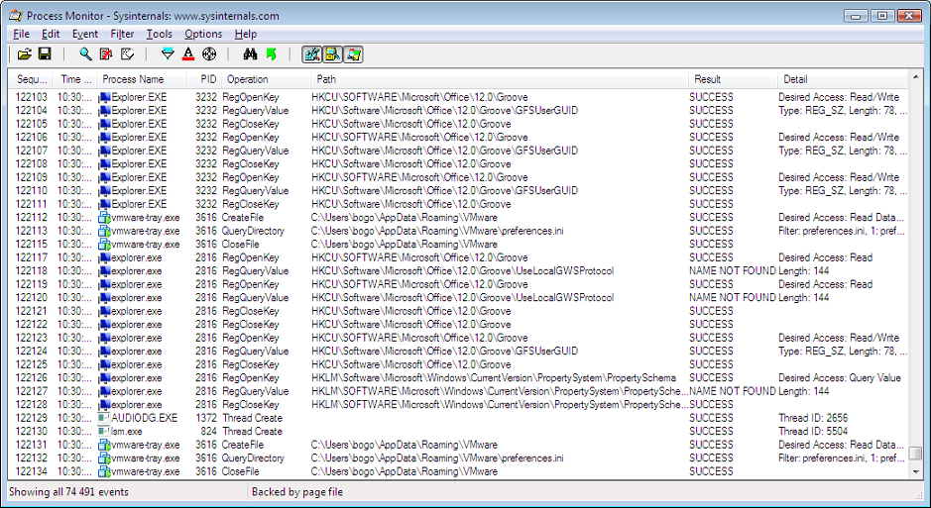Open the Edit menu

coord(51,34)
